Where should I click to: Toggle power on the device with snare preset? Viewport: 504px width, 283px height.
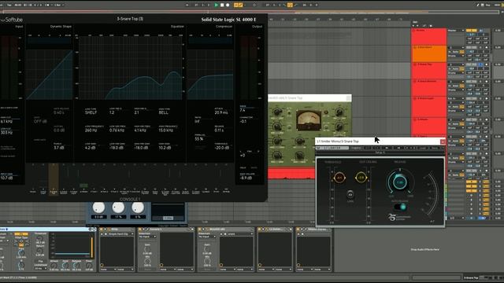click(200, 230)
